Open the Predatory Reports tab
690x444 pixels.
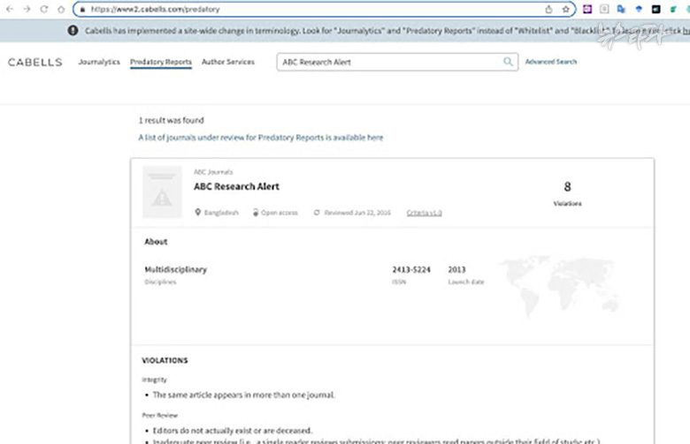click(x=161, y=62)
